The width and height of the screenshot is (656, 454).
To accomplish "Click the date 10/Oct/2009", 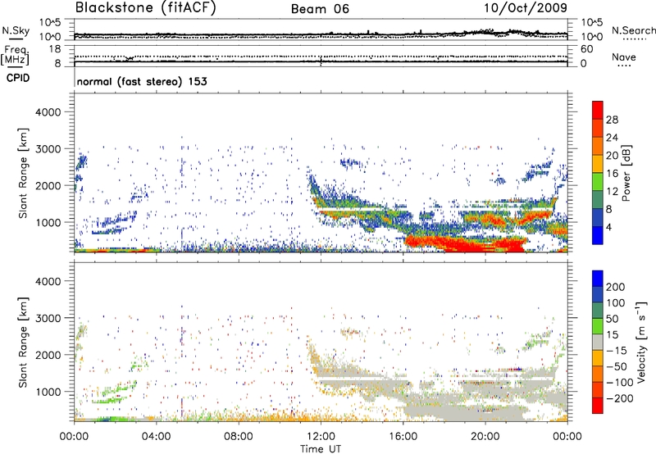I will click(x=526, y=7).
